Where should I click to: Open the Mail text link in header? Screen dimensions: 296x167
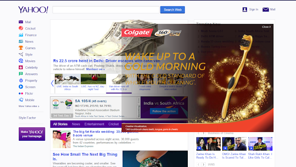(x=272, y=9)
